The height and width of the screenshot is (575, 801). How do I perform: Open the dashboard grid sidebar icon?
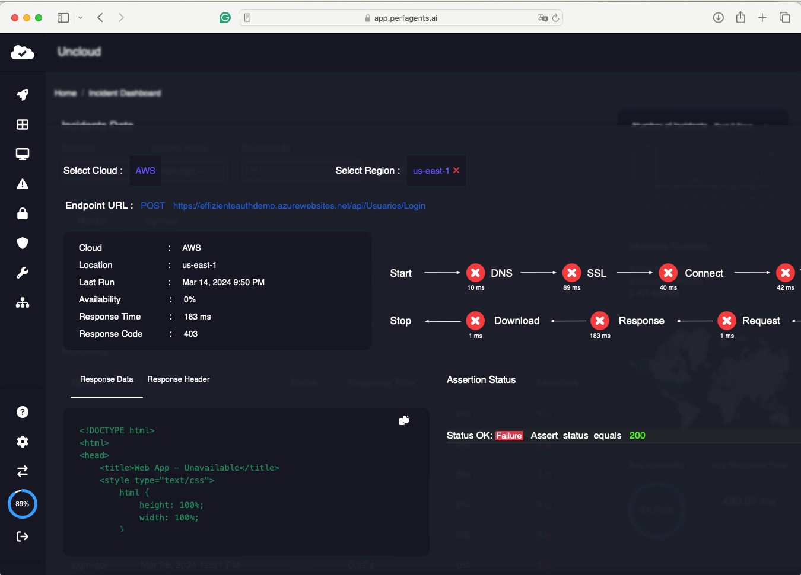click(x=23, y=124)
